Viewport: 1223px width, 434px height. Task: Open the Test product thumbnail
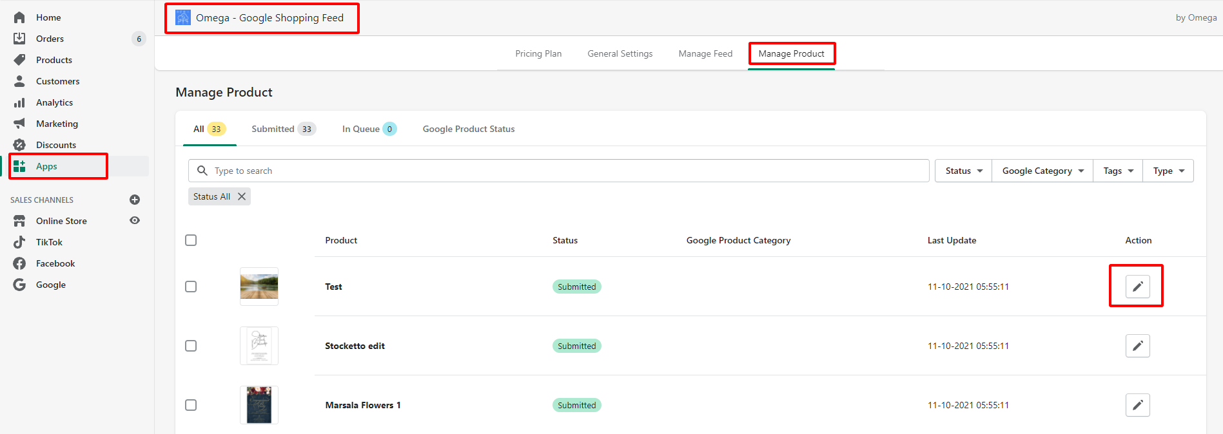tap(259, 287)
